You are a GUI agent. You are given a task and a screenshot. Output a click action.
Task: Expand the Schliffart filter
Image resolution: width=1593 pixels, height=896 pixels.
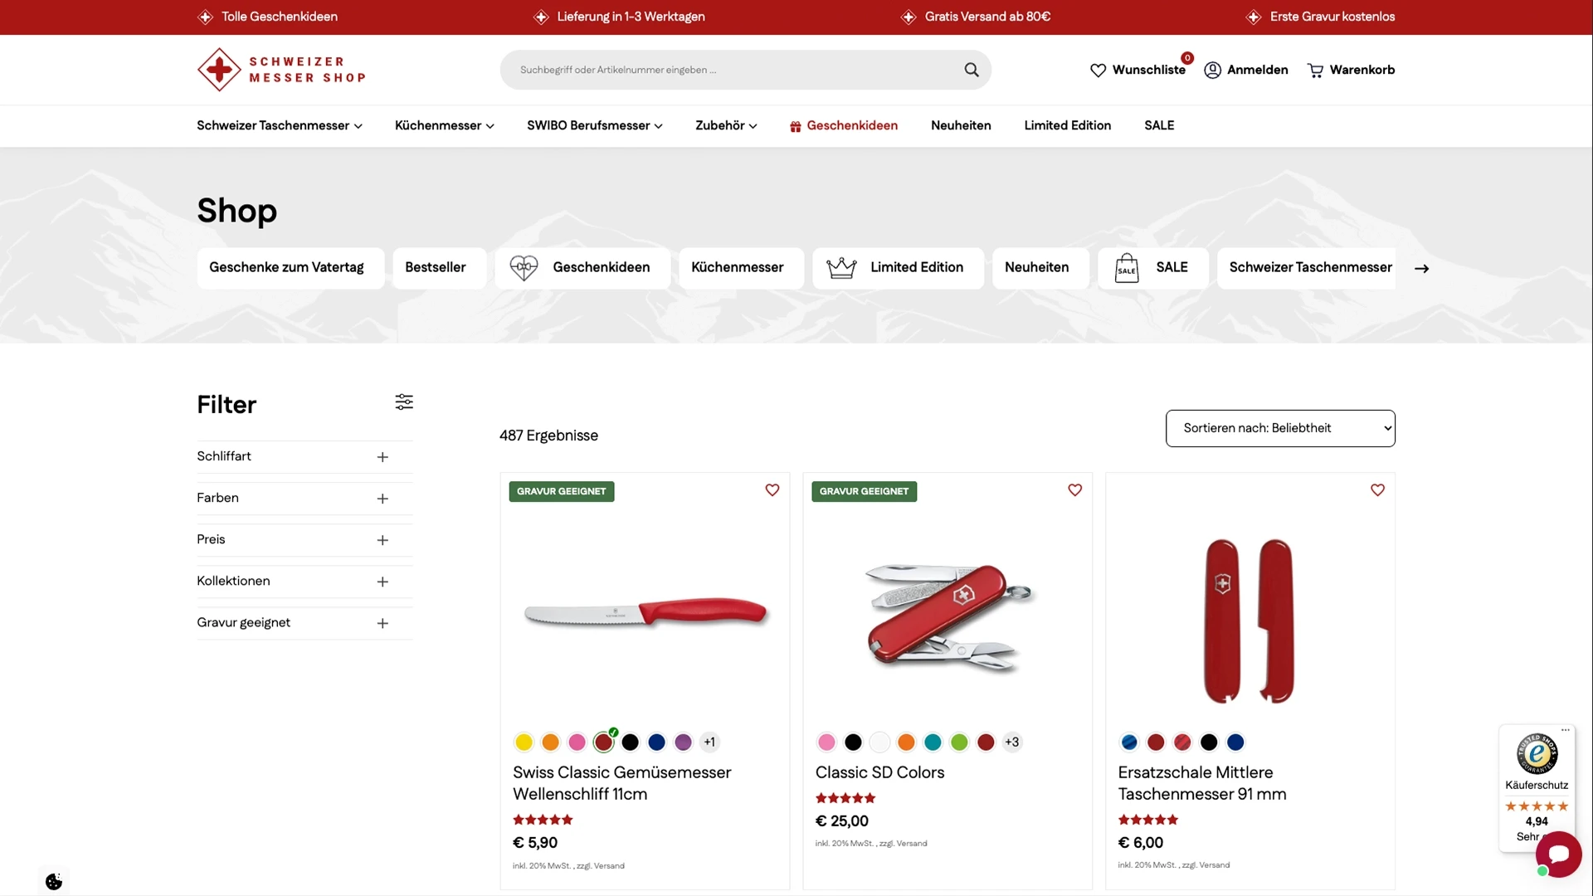(x=382, y=457)
